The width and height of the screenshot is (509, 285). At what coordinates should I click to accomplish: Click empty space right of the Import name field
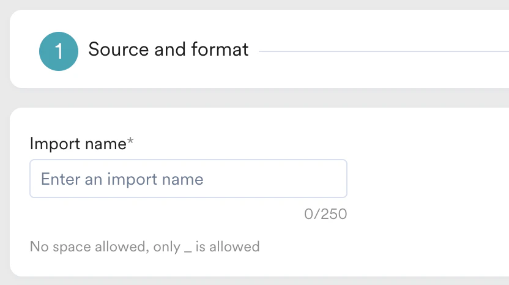tap(428, 179)
